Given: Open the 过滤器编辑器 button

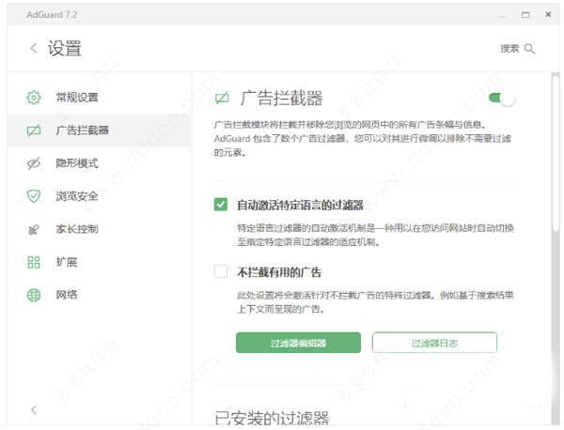Looking at the screenshot, I should 298,343.
